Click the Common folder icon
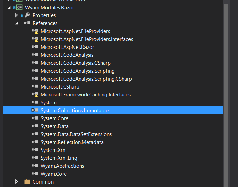 coord(27,181)
